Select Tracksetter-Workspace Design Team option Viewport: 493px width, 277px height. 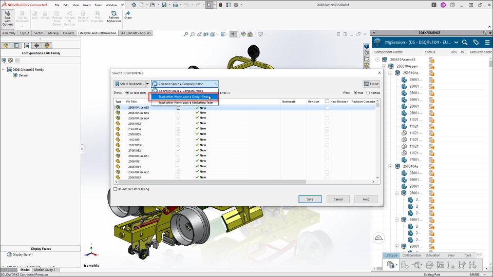(x=184, y=97)
